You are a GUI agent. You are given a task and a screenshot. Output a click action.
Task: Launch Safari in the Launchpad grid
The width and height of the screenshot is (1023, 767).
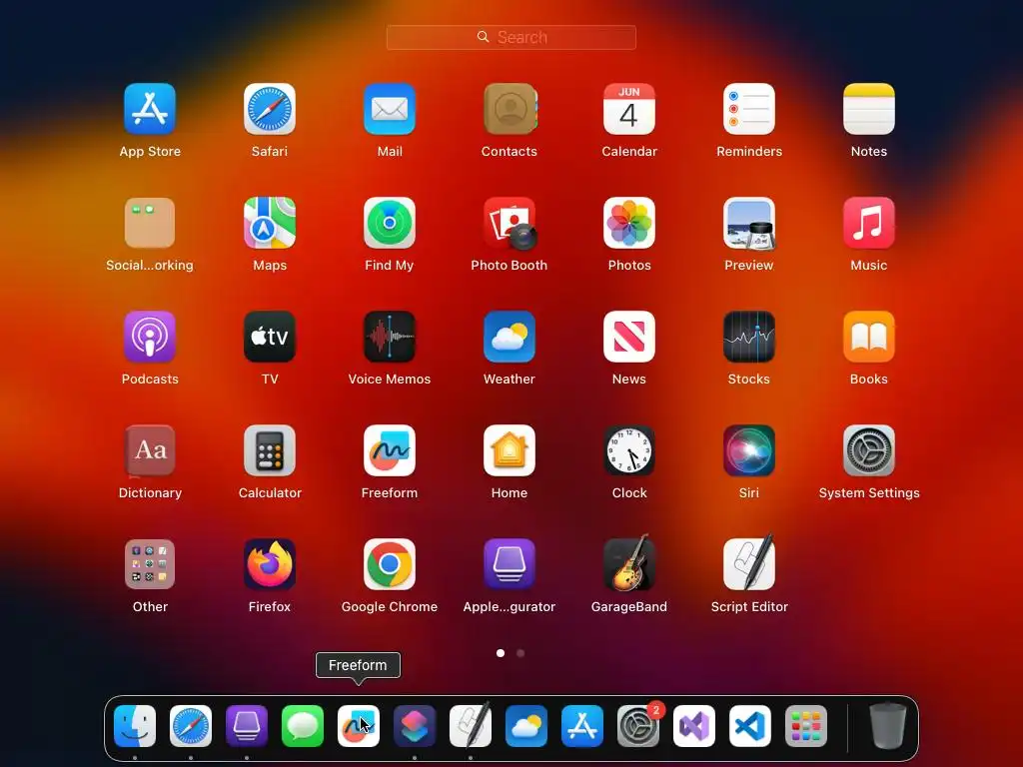(x=270, y=109)
